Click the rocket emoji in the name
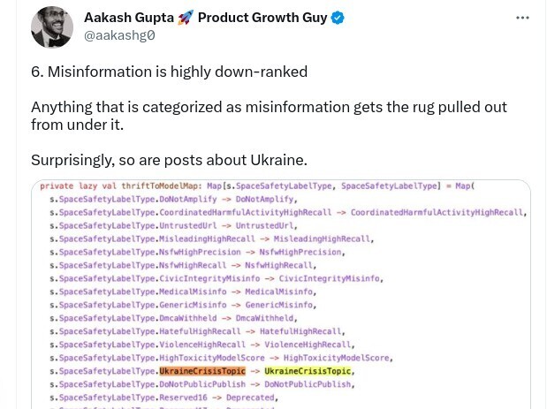 tap(185, 18)
